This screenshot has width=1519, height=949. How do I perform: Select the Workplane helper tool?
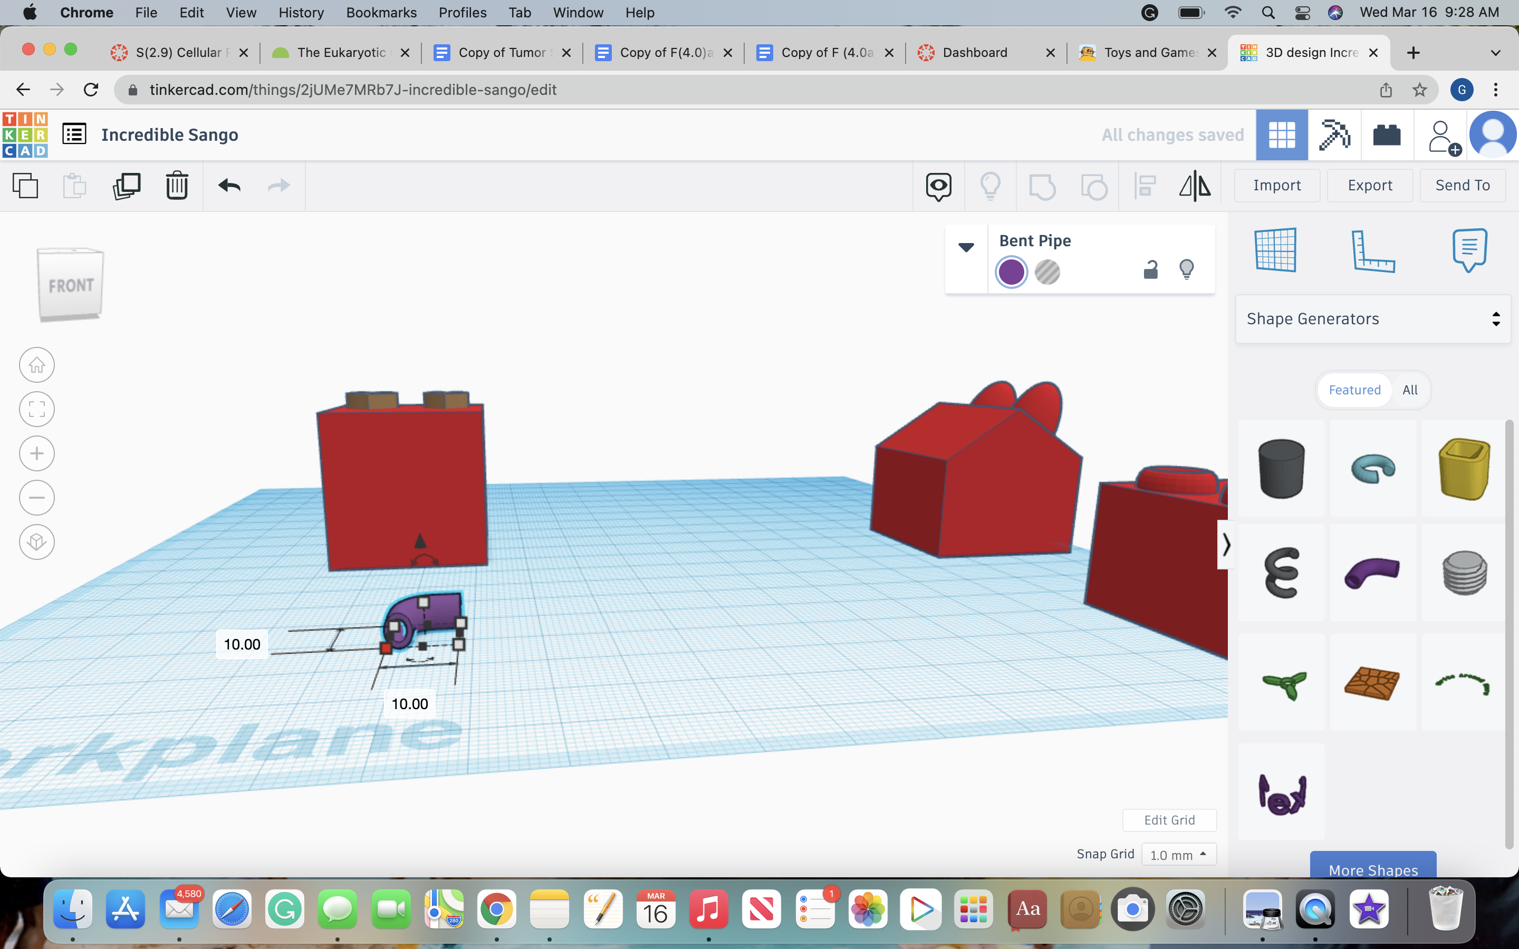[x=1275, y=250]
